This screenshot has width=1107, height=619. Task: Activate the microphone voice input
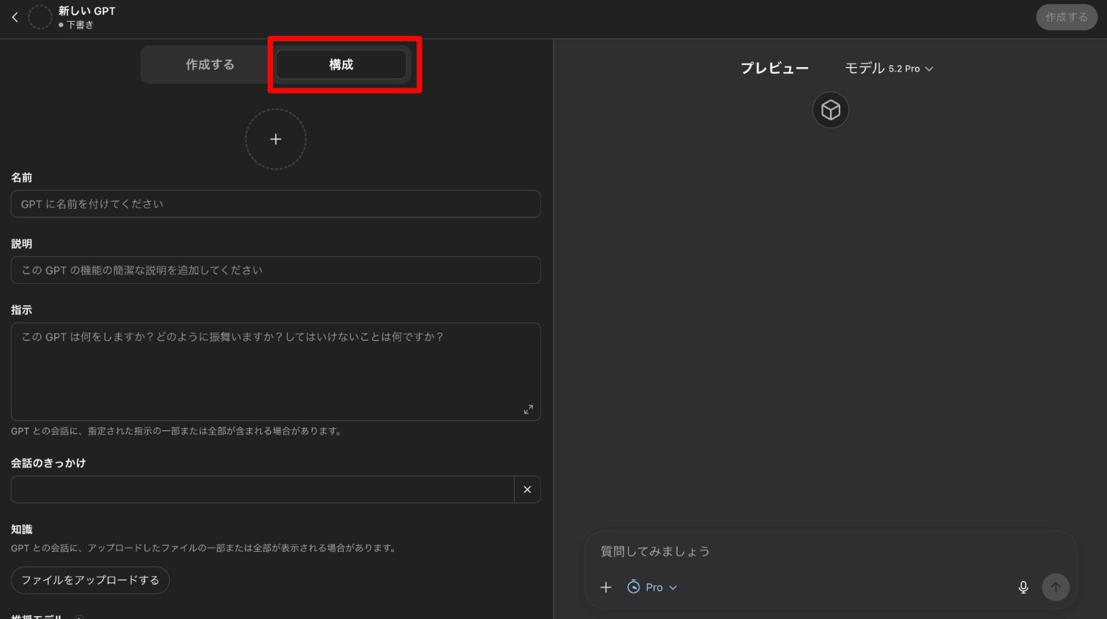click(1023, 587)
